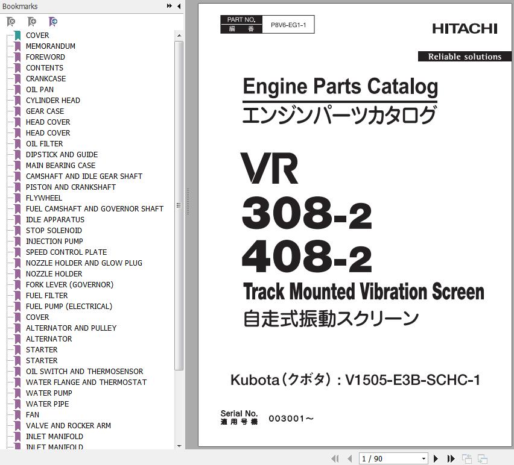Open the FOREWORD bookmark
514x465 pixels.
[x=45, y=57]
